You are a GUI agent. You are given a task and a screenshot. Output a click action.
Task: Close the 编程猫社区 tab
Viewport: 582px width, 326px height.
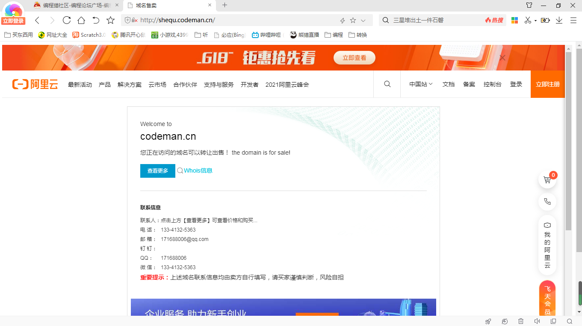[x=117, y=5]
